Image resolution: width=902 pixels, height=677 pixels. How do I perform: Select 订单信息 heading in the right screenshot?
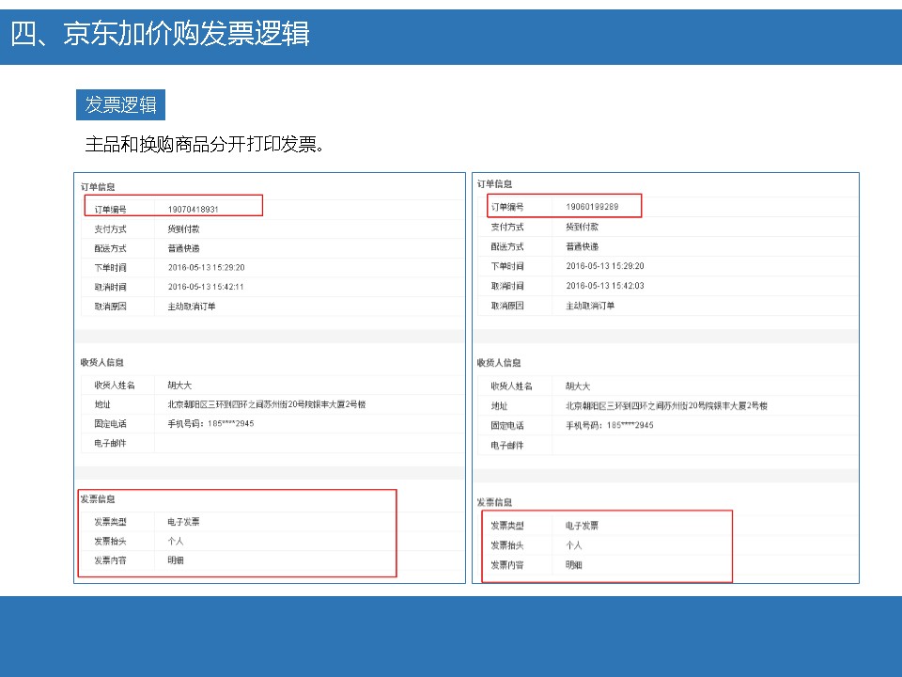494,184
